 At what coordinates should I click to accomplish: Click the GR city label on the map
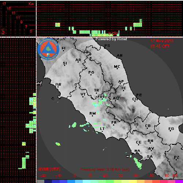[58, 84]
